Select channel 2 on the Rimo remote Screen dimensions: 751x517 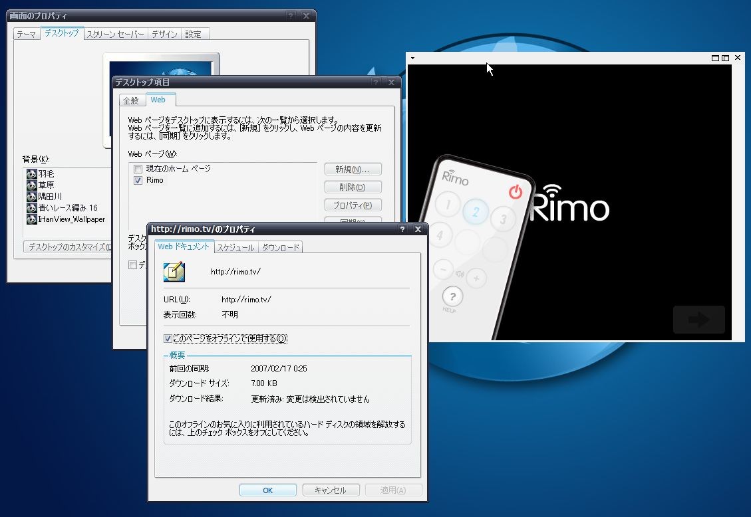click(x=476, y=212)
